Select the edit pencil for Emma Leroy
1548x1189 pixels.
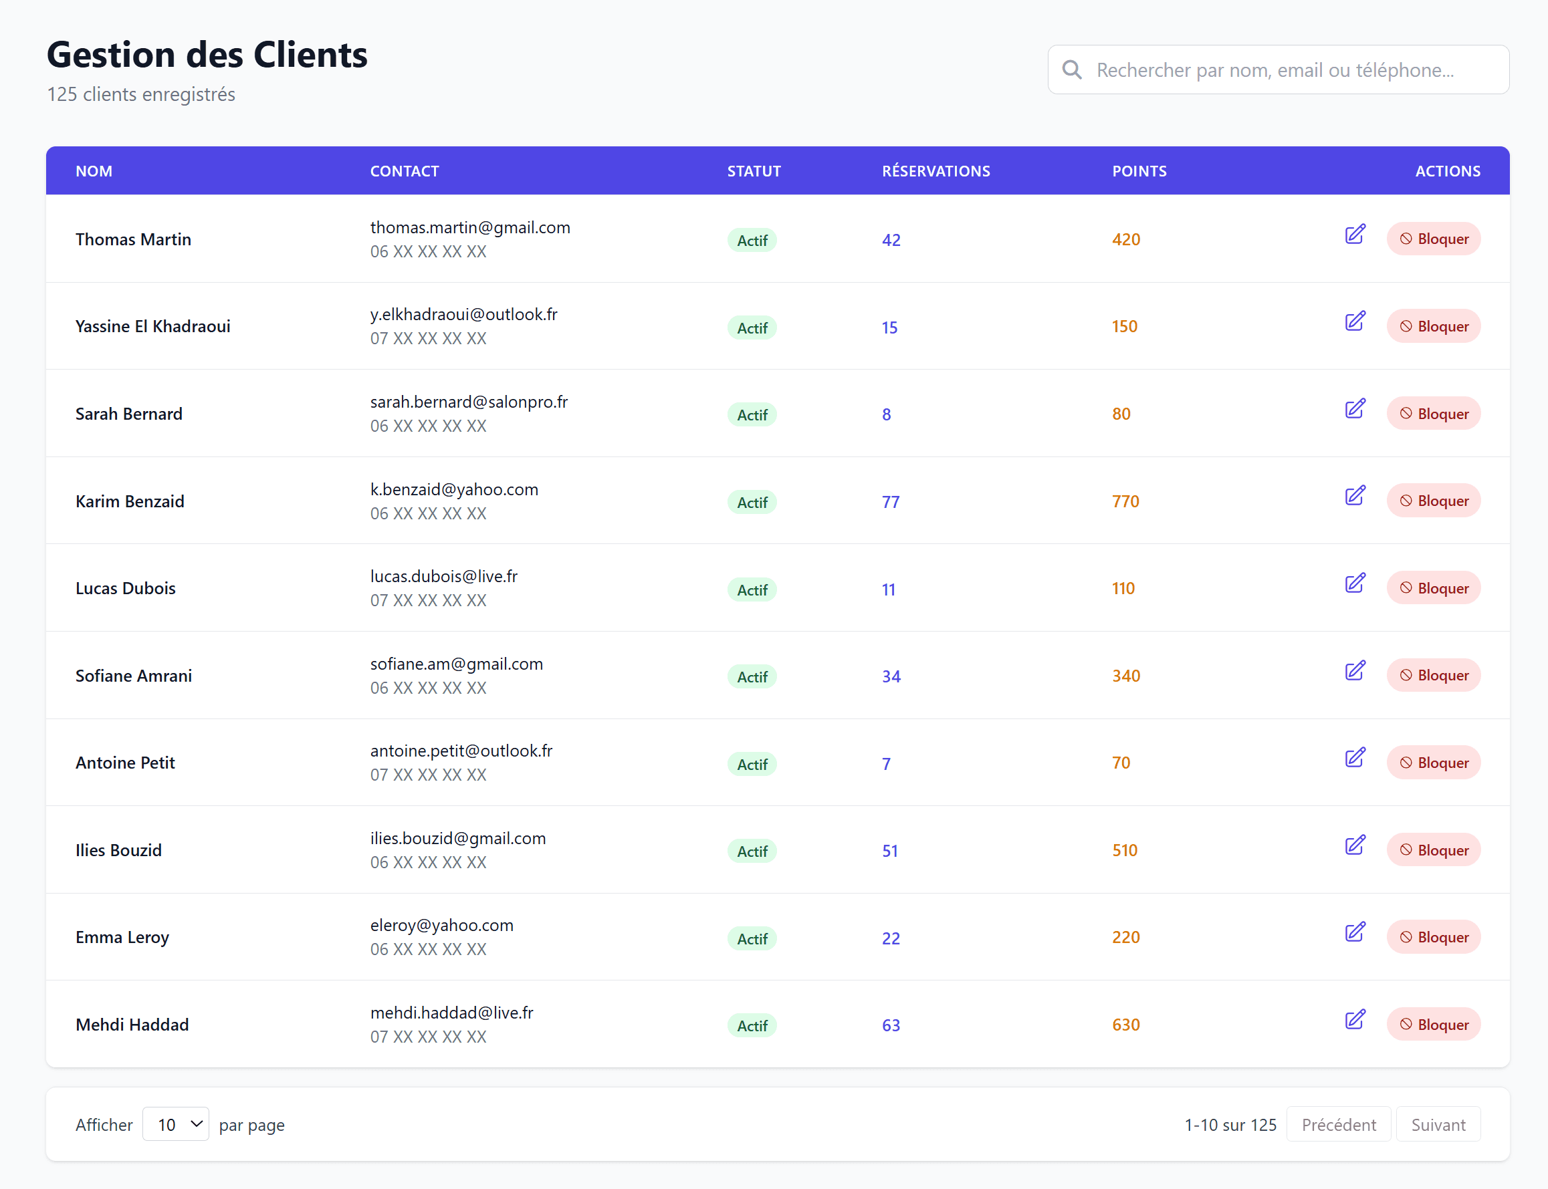tap(1355, 933)
